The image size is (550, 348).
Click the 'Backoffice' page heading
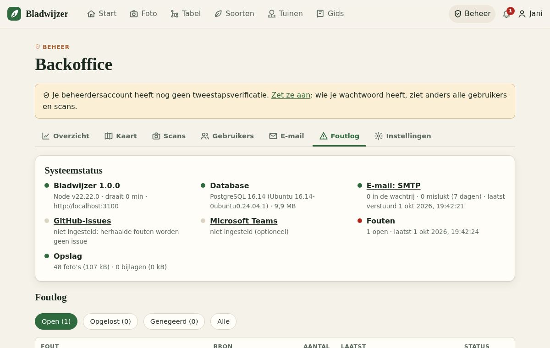point(73,64)
